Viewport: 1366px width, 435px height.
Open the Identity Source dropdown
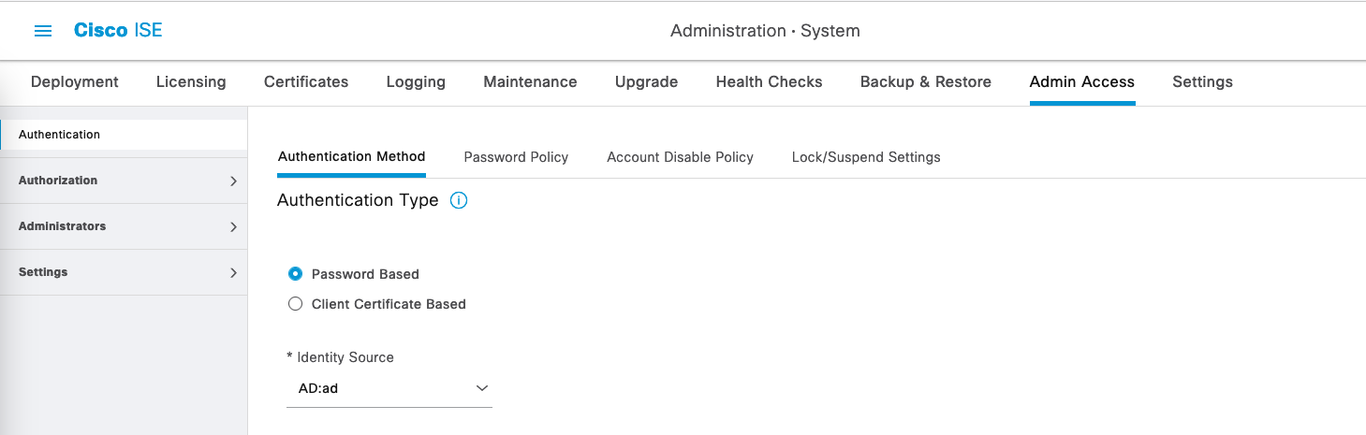pyautogui.click(x=389, y=388)
